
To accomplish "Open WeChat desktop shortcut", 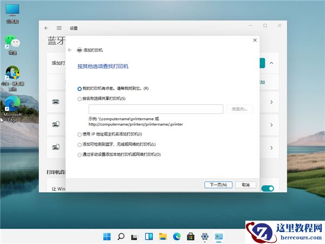I will [12, 45].
